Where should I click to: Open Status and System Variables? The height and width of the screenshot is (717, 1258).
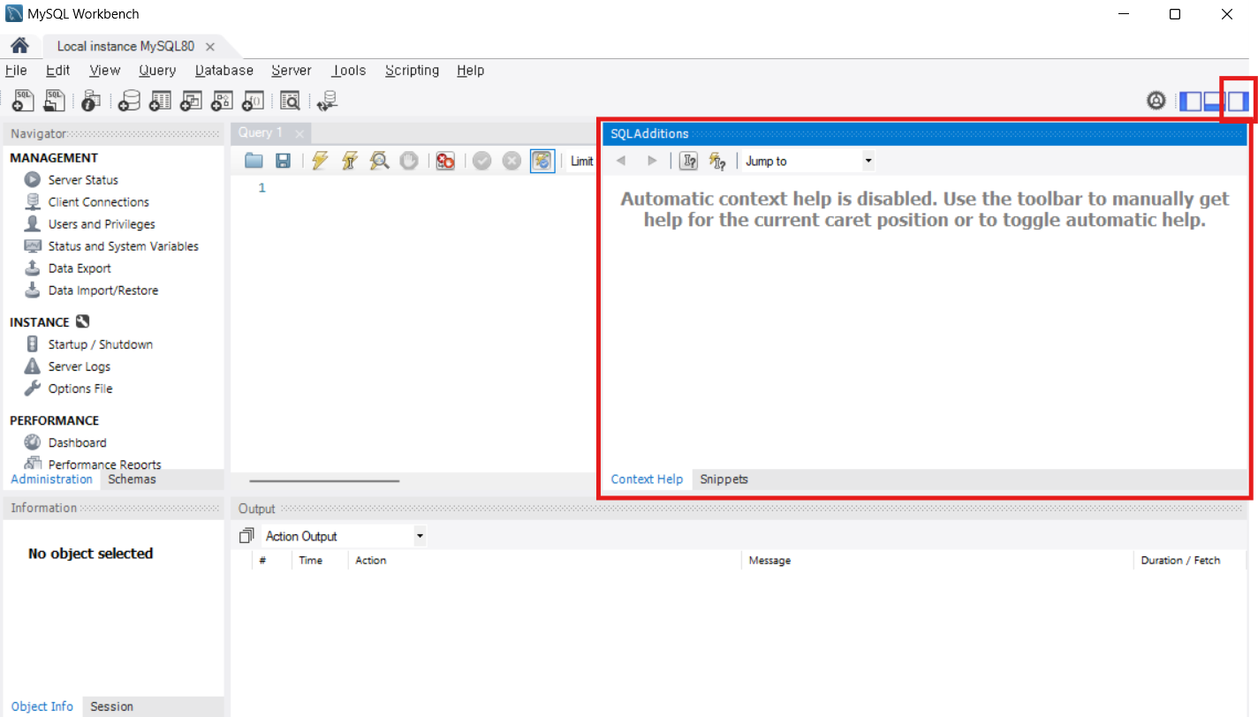[123, 246]
